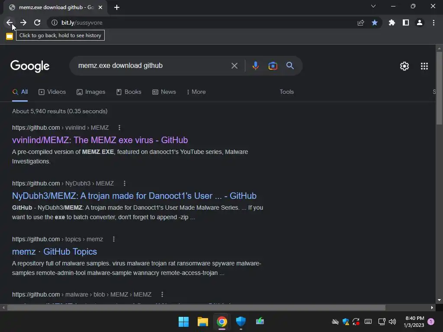Open the tab search chevron
Screen dimensions: 443x332
373,6
